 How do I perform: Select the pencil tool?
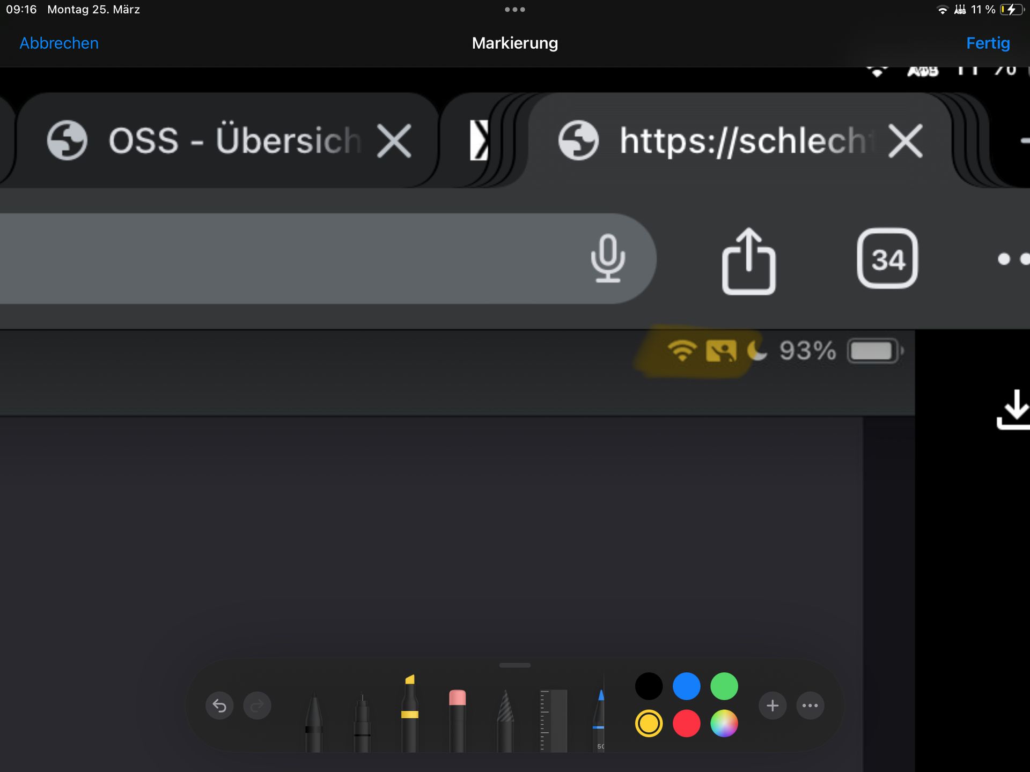[x=505, y=721]
